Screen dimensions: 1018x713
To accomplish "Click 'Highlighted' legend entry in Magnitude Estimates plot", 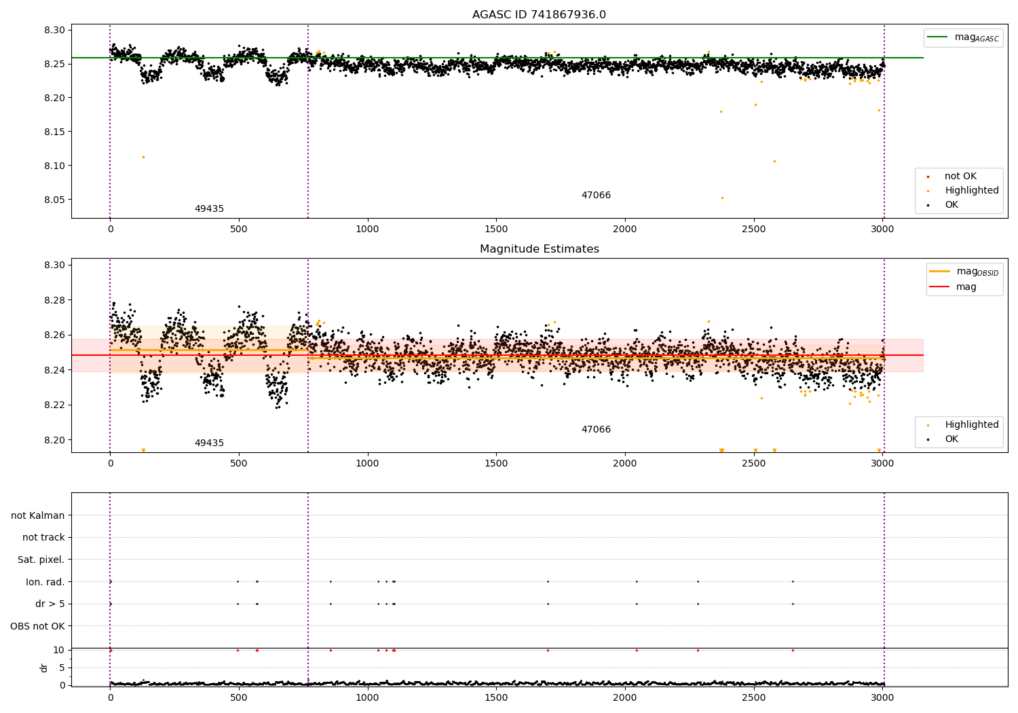I will click(972, 425).
